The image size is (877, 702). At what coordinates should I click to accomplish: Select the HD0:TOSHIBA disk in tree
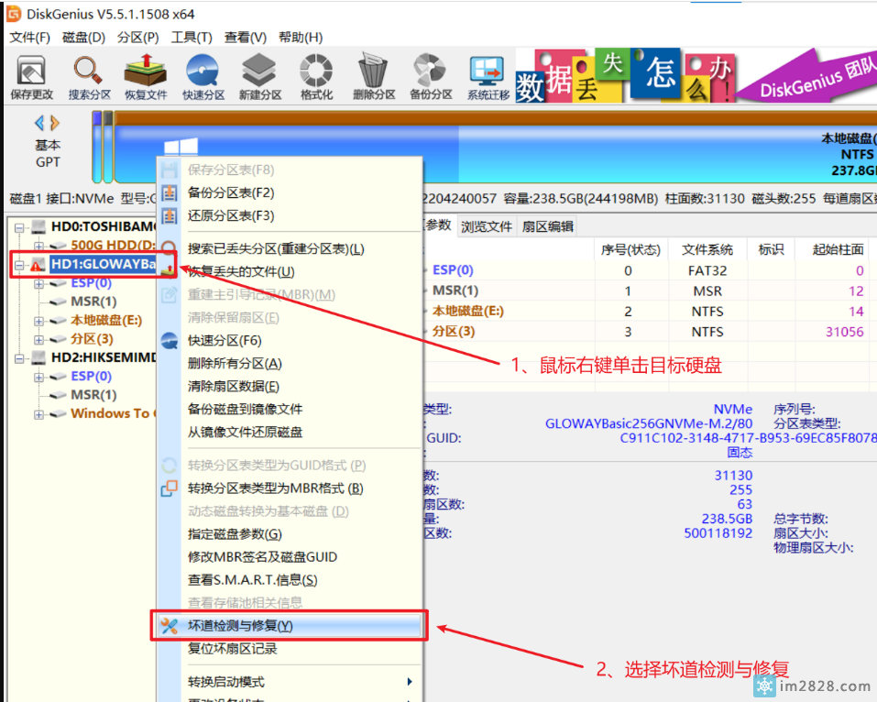[x=103, y=226]
